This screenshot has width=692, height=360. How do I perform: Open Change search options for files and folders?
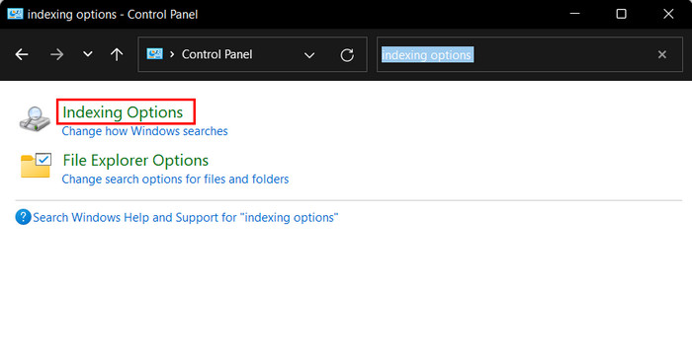click(175, 180)
